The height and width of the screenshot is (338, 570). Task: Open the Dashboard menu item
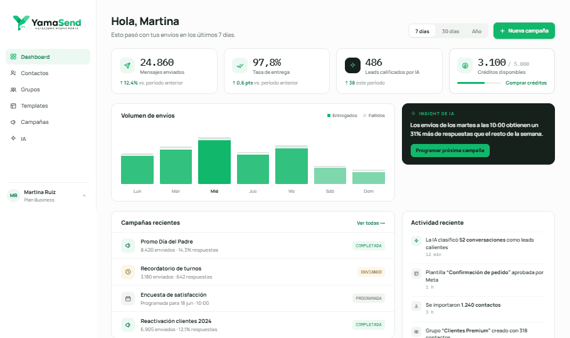pyautogui.click(x=48, y=56)
